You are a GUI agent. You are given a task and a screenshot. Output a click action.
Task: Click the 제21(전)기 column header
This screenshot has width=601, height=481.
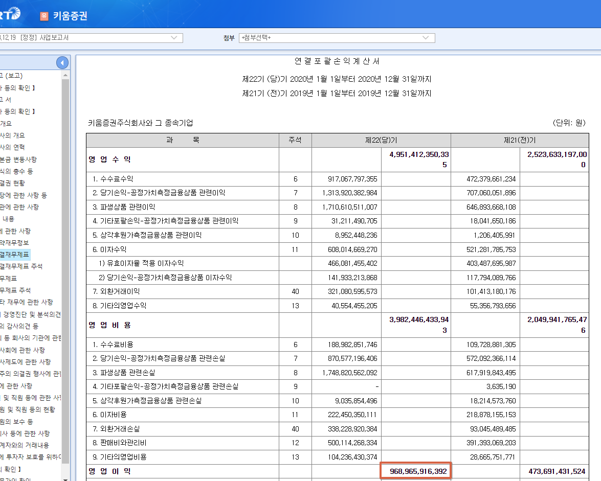click(520, 140)
